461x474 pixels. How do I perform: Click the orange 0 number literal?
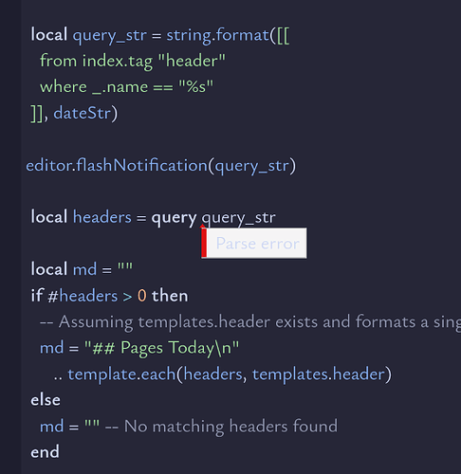[x=142, y=296]
